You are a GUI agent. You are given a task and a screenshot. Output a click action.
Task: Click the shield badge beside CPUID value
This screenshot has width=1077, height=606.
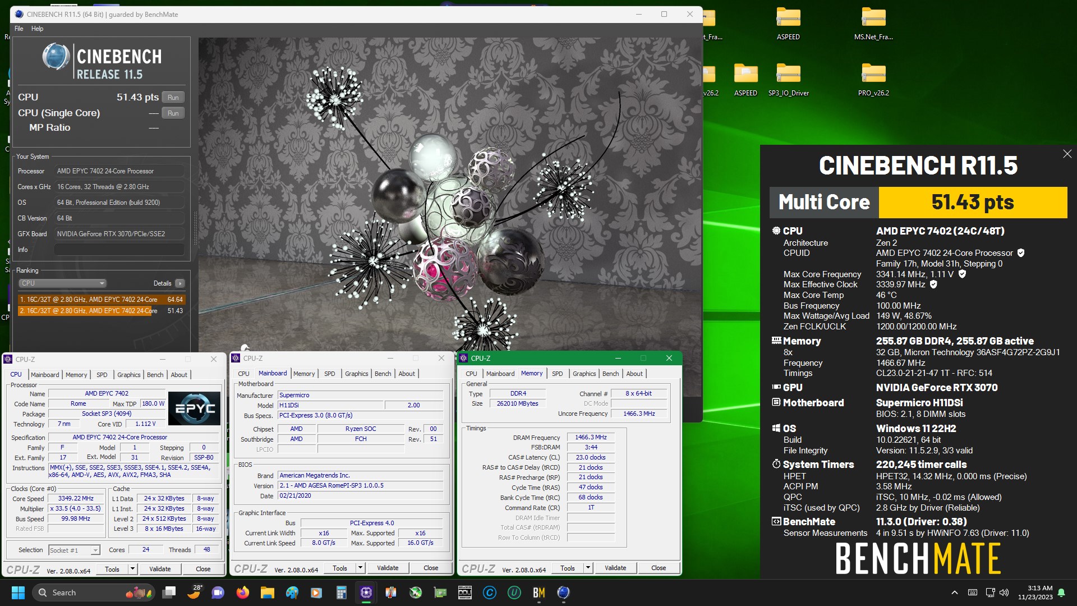click(1021, 253)
